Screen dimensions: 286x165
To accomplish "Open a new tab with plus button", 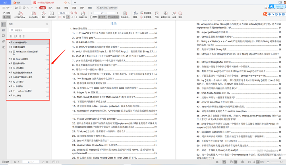I will pos(75,2).
